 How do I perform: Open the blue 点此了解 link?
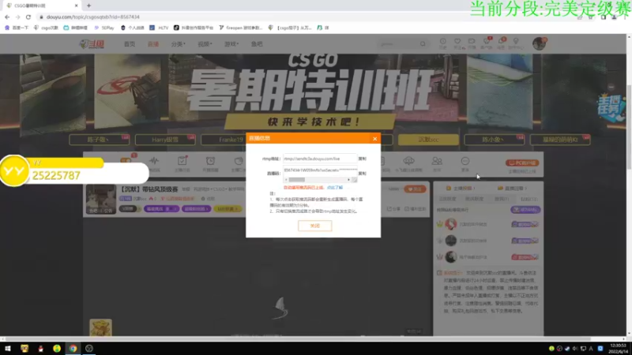click(334, 188)
